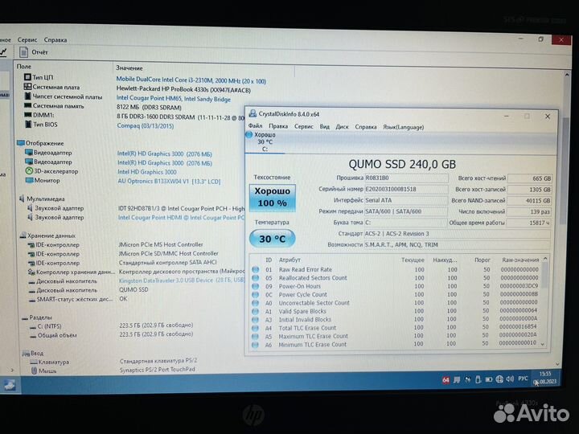Image resolution: width=579 pixels, height=434 pixels.
Task: Select the Мультимедиа group icon
Action: tap(22, 199)
